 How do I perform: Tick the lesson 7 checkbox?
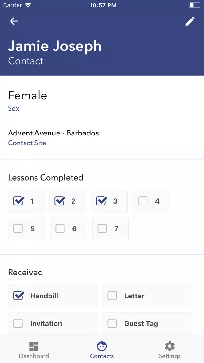pyautogui.click(x=102, y=229)
